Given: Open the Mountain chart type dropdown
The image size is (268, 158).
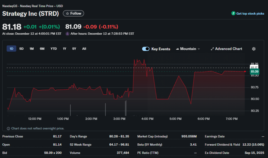Looking at the screenshot, I should tap(188, 49).
